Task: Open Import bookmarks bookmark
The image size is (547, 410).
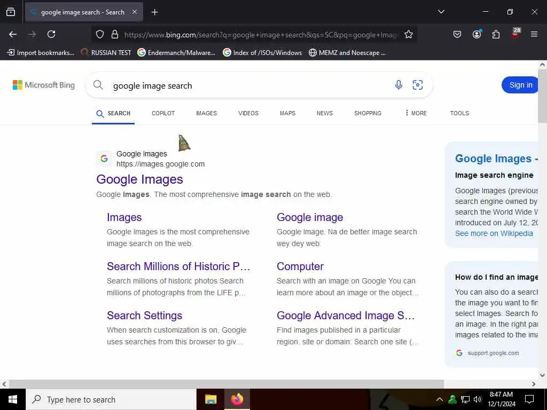Action: [x=41, y=53]
